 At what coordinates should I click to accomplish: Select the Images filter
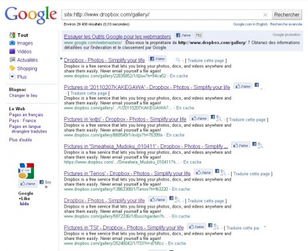point(25,43)
